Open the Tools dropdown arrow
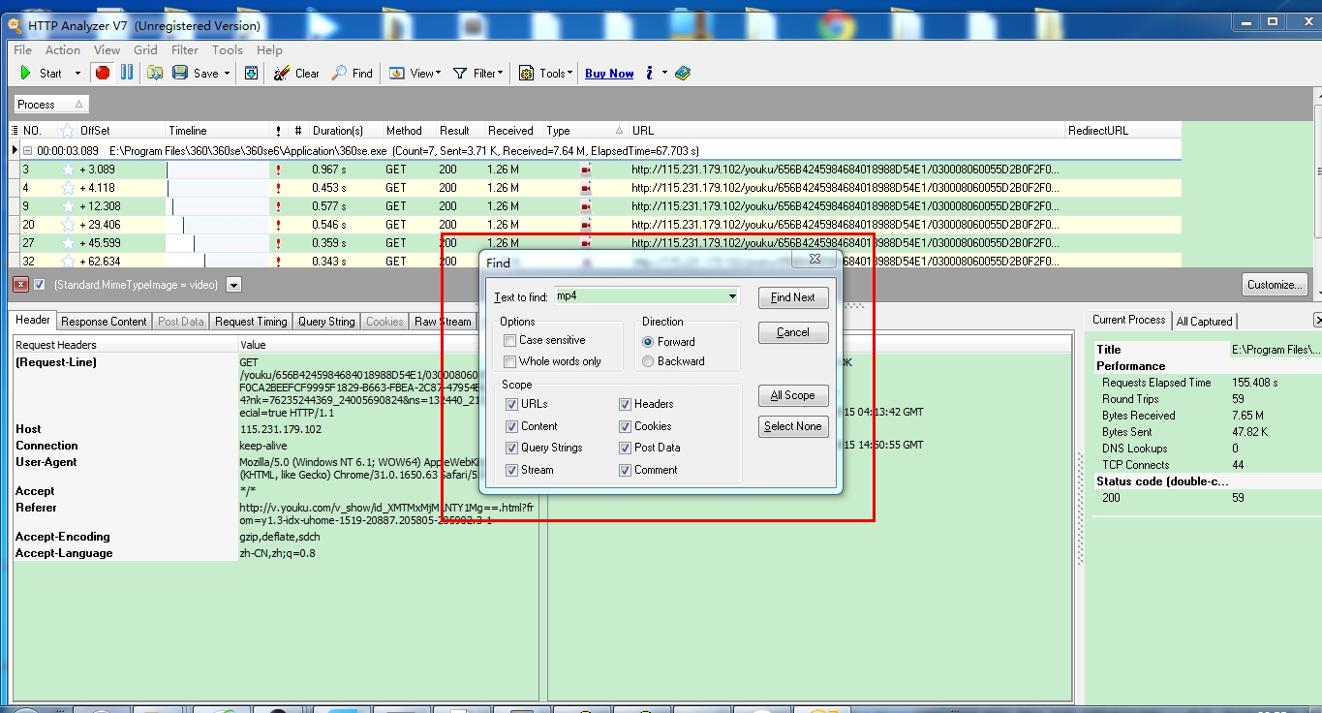The height and width of the screenshot is (713, 1322). click(569, 73)
